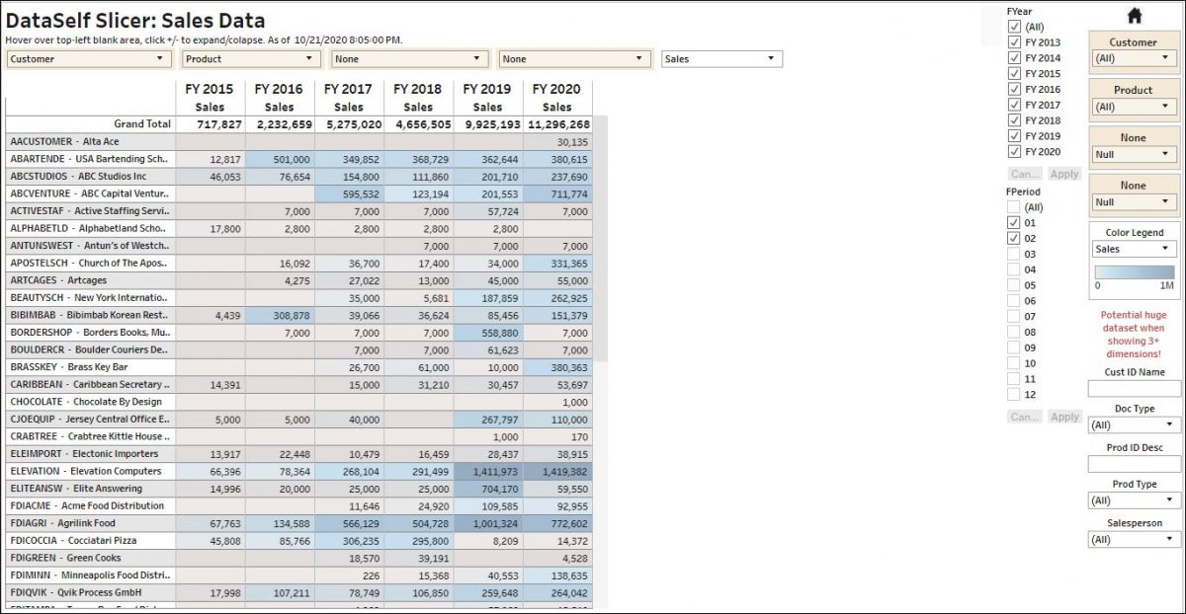Open the Salesperson dropdown

[x=1133, y=538]
